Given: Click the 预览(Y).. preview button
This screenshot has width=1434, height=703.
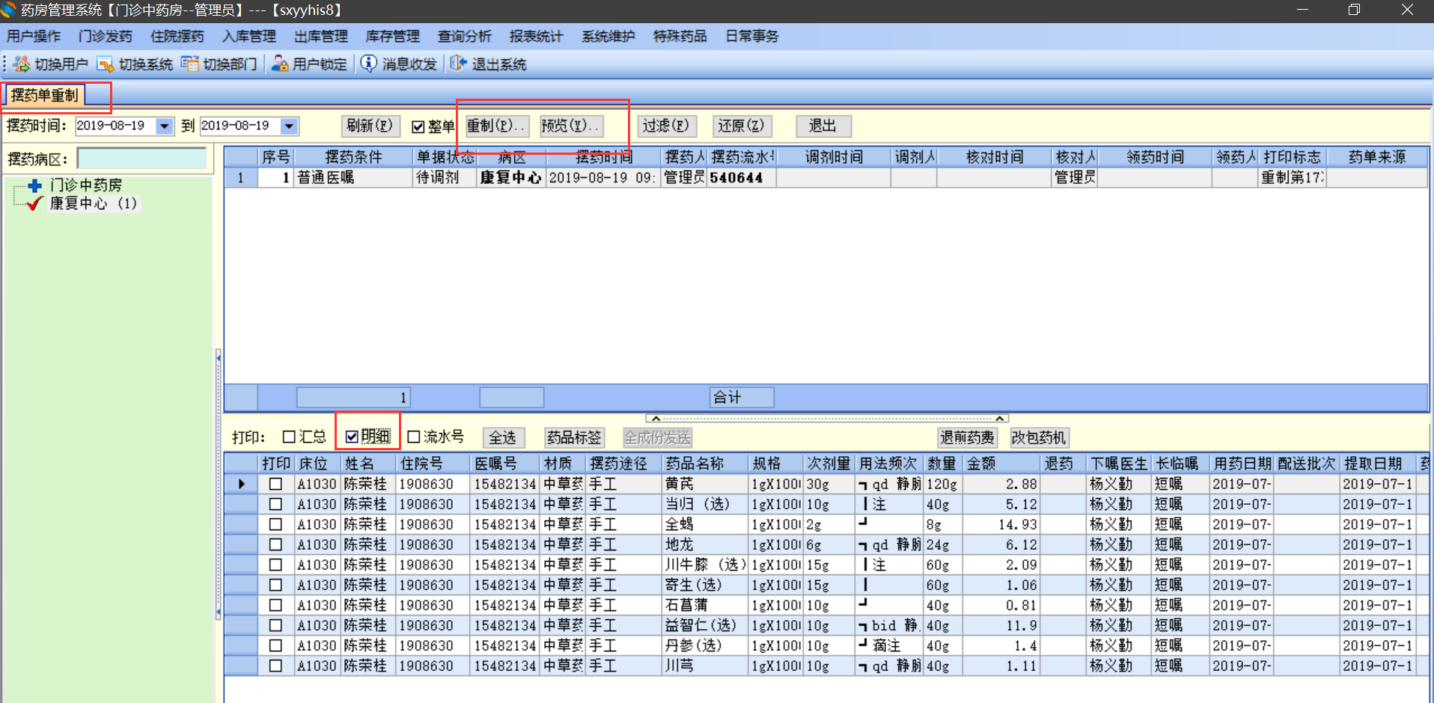Looking at the screenshot, I should pos(572,126).
